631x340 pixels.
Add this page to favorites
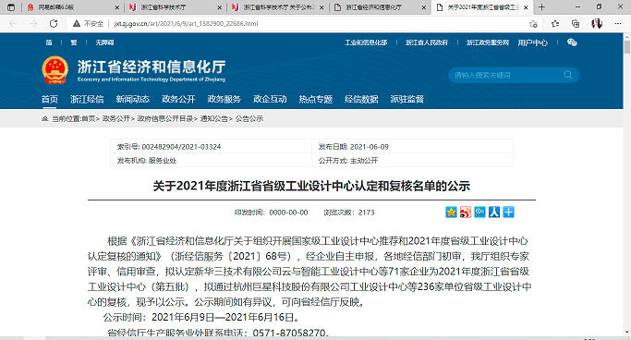[533, 24]
